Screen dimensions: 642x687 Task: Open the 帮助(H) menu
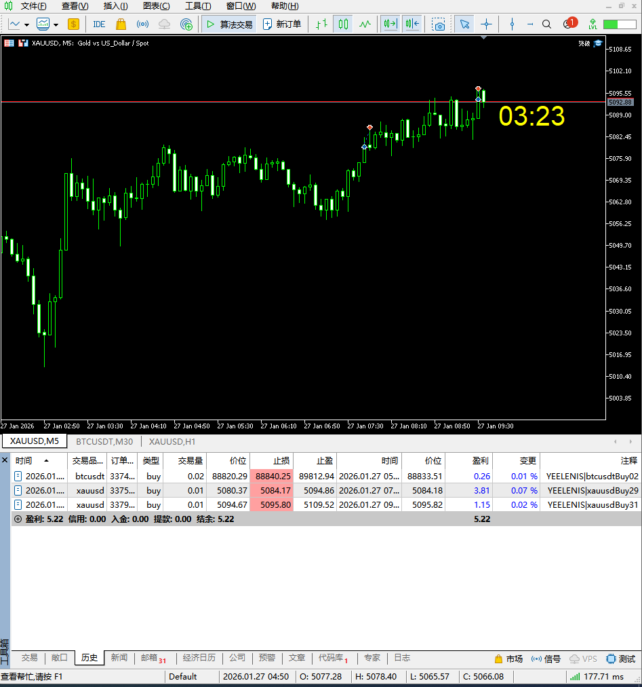click(x=285, y=6)
